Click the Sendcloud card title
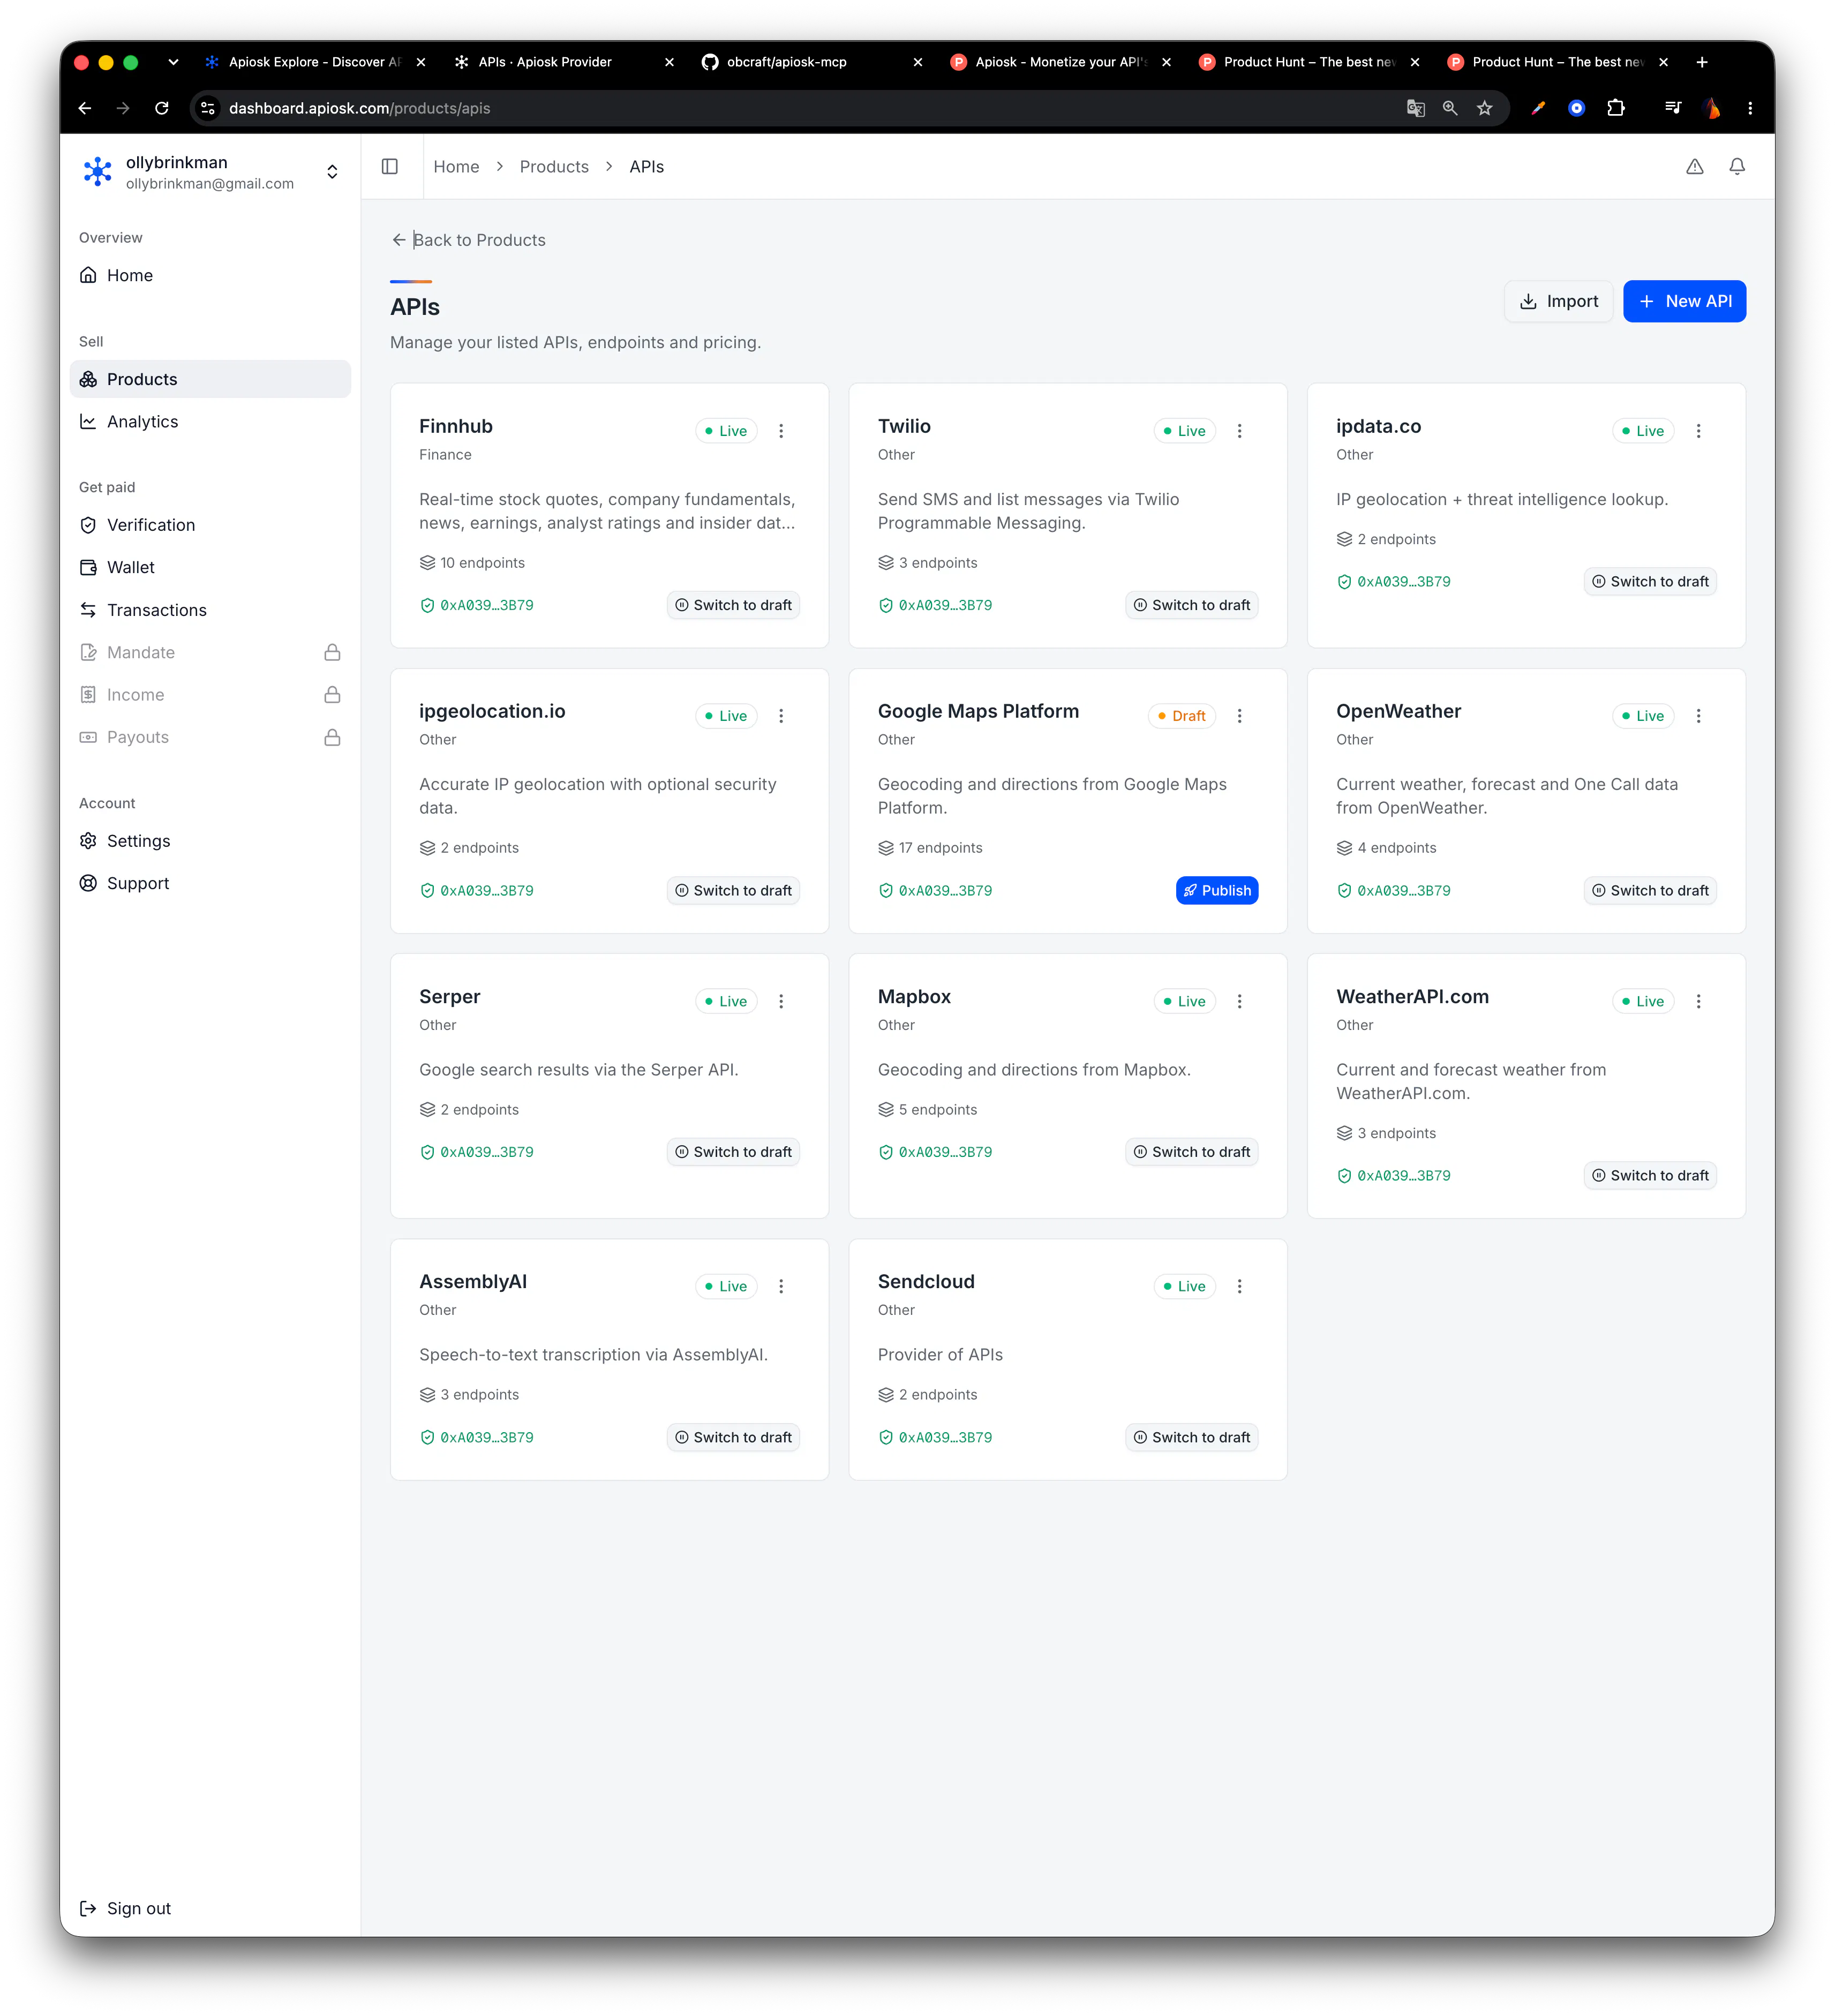1835x2016 pixels. 926,1281
